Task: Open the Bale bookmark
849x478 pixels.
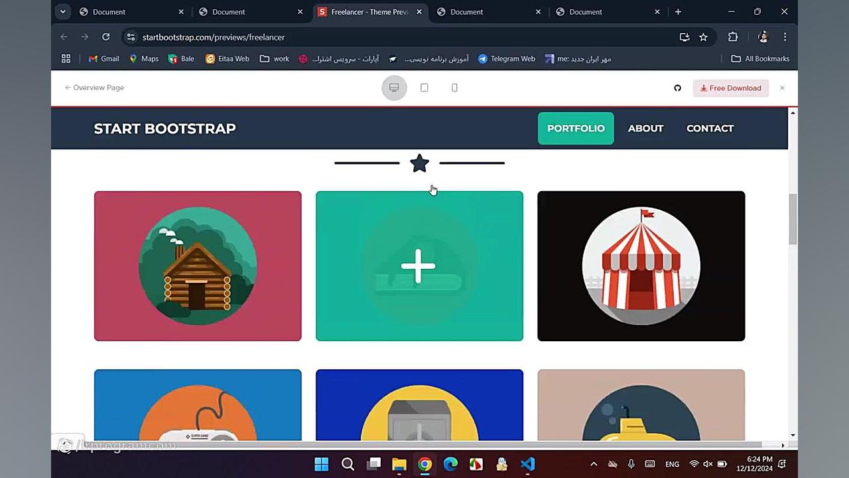Action: (181, 58)
